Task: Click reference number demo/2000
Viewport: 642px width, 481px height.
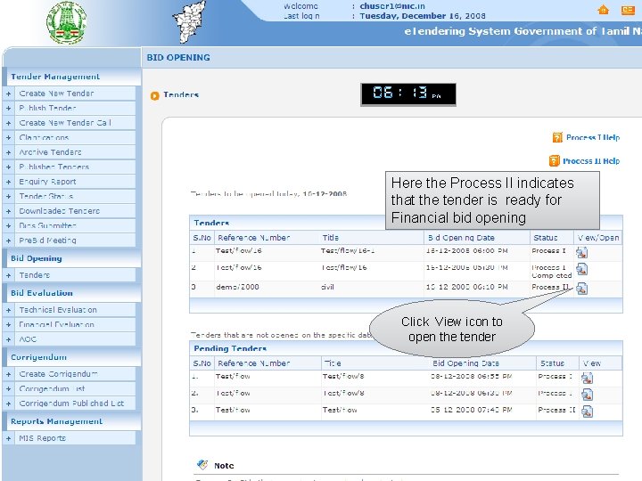Action: point(237,287)
